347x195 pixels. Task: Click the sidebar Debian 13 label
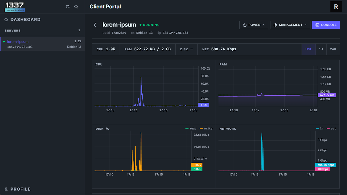click(74, 47)
